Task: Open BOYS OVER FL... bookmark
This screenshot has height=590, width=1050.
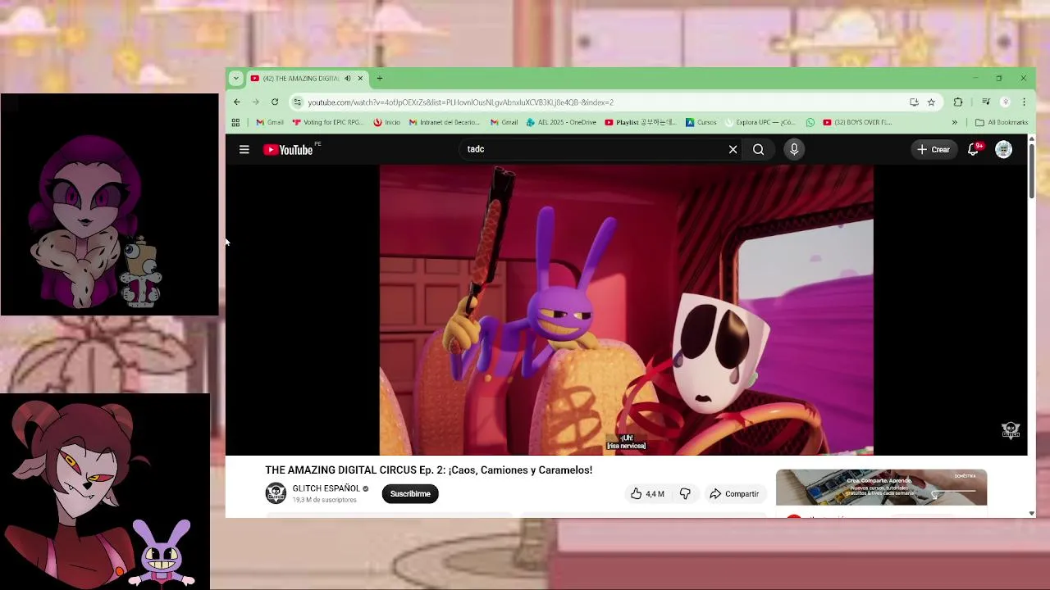Action: tap(856, 122)
